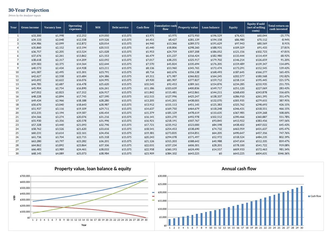Select the $0 loan balance cell in year 30
332x239 pixels.
211,153
